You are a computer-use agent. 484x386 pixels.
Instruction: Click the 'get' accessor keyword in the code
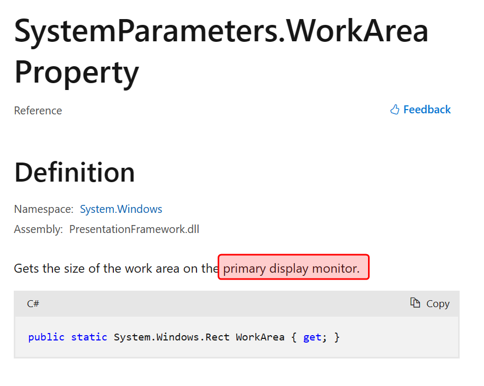click(312, 337)
